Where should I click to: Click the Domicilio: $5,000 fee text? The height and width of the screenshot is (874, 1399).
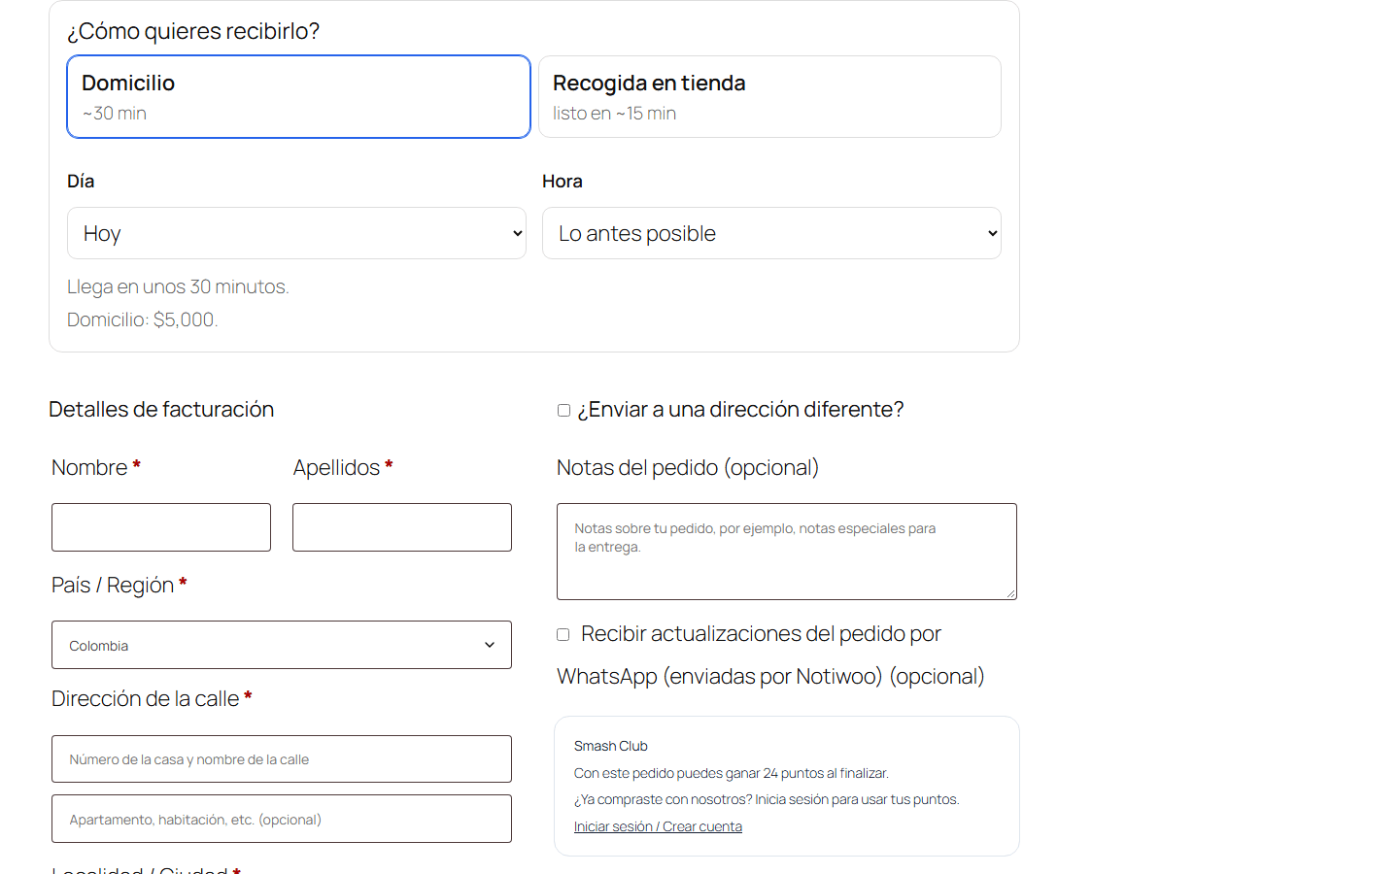click(x=142, y=319)
